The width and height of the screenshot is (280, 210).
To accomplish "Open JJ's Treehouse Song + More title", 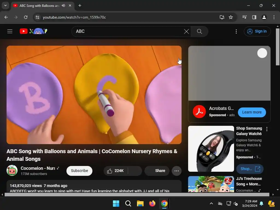I will click(x=249, y=182).
